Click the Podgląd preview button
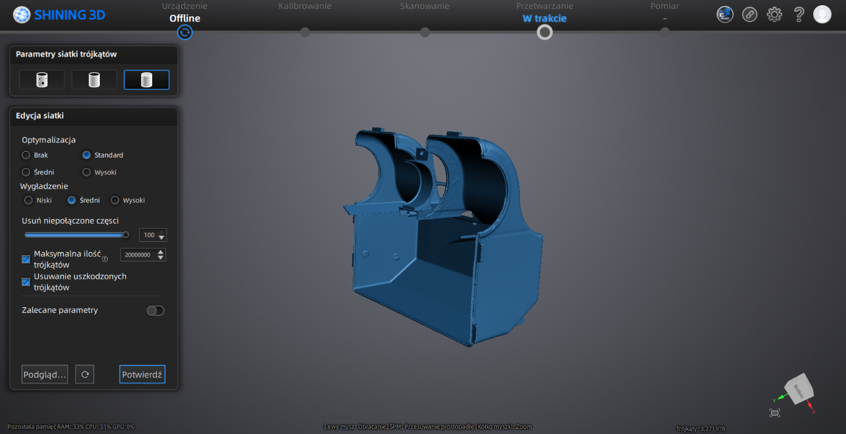846x434 pixels. tap(44, 374)
